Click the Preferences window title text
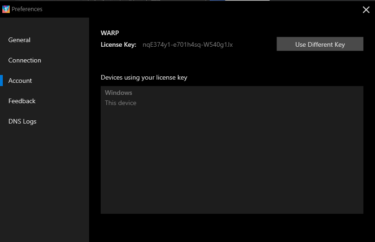 click(x=27, y=9)
